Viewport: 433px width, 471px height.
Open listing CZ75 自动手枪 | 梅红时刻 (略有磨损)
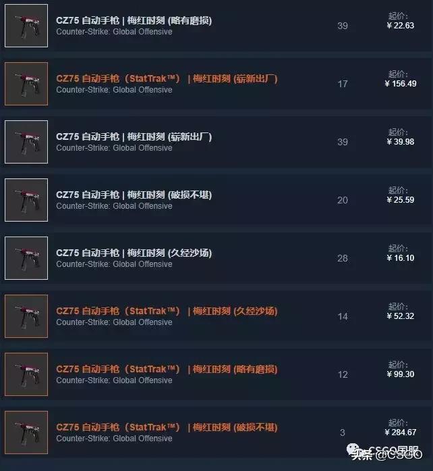tap(134, 20)
